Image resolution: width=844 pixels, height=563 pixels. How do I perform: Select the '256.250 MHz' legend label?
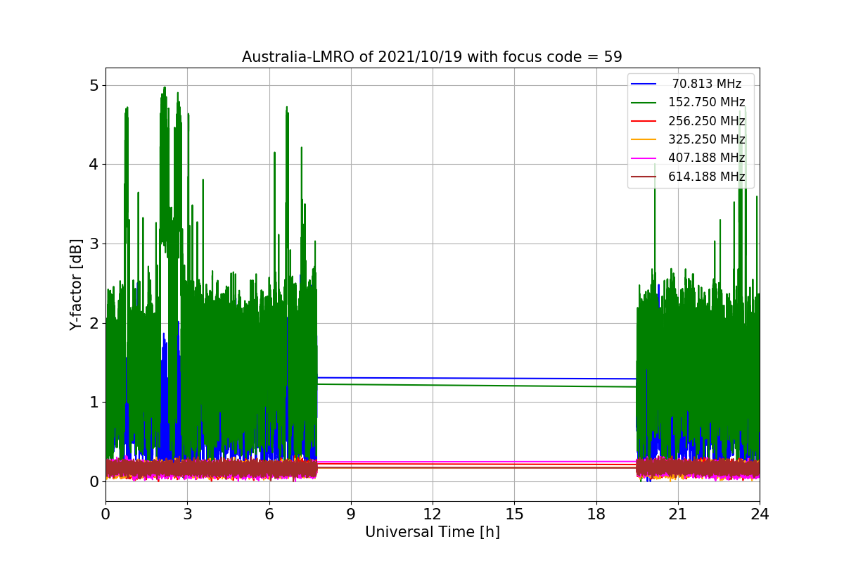click(707, 121)
